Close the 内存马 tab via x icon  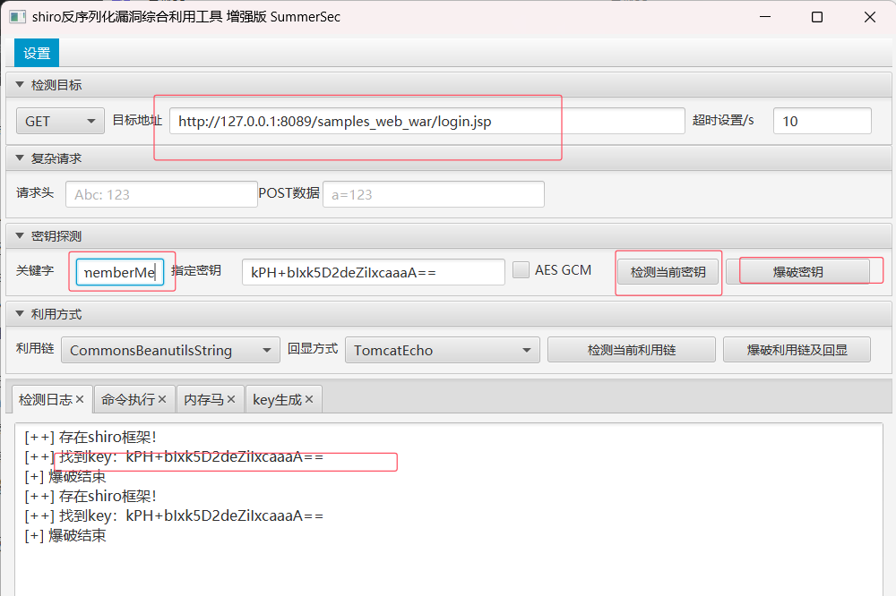[230, 400]
